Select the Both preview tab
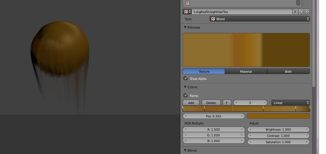 tap(288, 71)
